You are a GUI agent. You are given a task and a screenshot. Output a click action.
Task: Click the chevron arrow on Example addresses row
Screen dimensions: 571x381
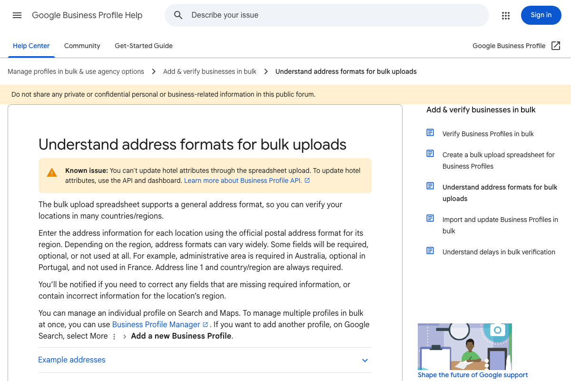click(x=365, y=361)
